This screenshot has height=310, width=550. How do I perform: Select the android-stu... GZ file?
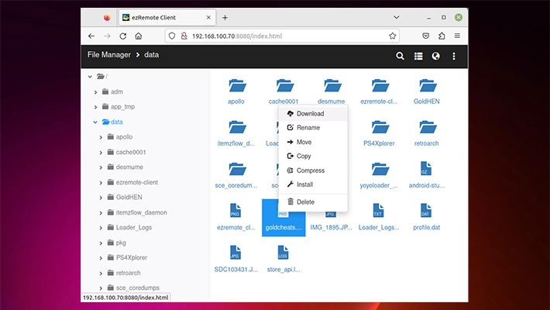coord(427,175)
